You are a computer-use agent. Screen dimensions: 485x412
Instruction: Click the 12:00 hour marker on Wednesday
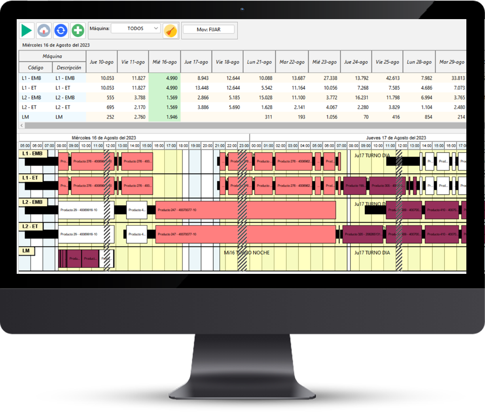pos(110,145)
